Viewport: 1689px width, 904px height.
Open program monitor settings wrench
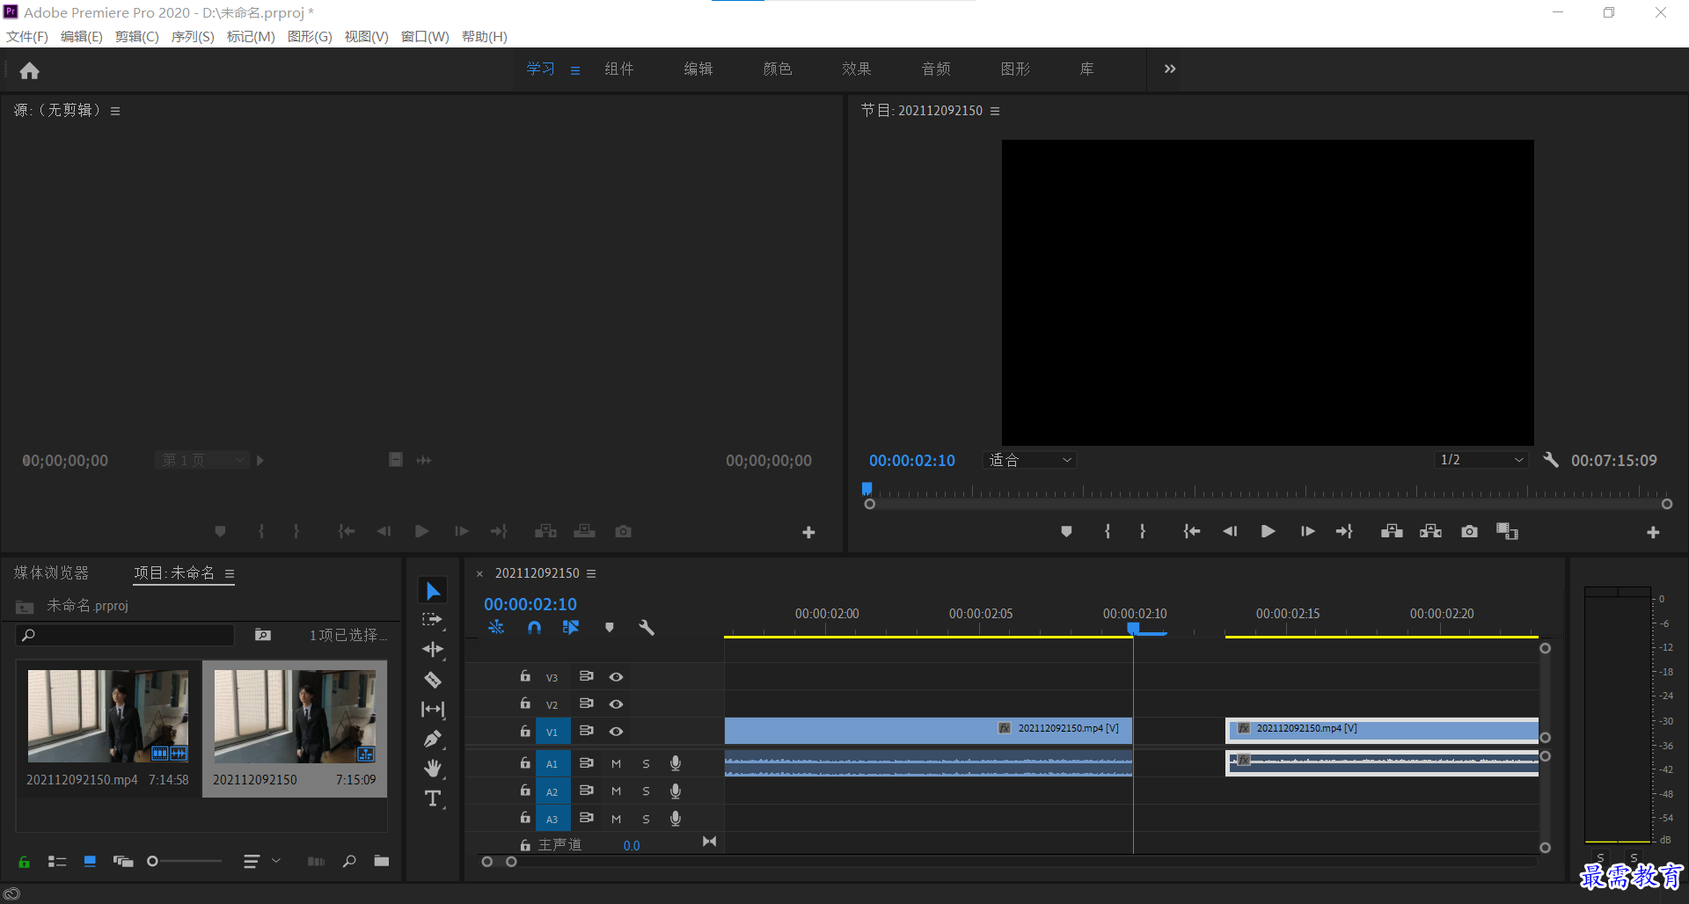1551,460
